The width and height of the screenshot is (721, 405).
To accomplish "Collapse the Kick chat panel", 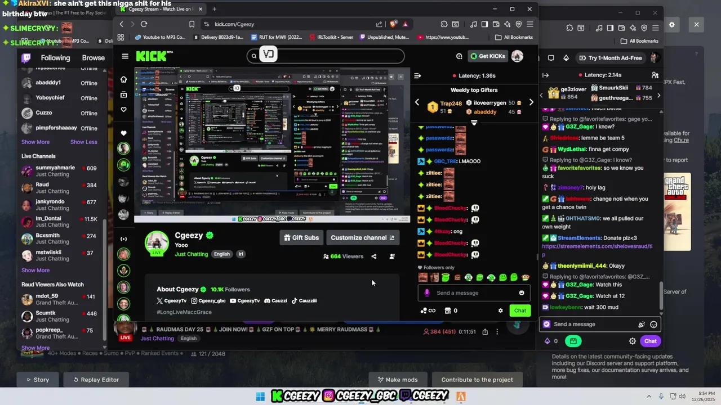I will pyautogui.click(x=417, y=75).
